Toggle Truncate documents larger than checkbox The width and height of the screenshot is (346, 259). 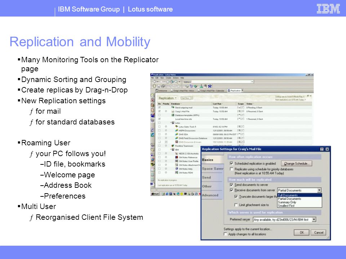(x=236, y=196)
